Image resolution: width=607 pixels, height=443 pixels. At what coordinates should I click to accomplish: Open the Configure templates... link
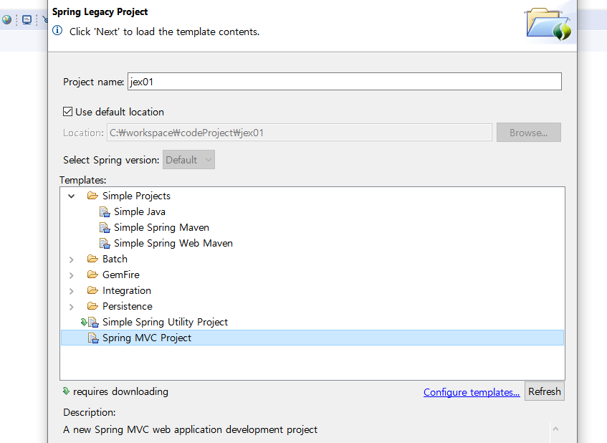click(472, 392)
